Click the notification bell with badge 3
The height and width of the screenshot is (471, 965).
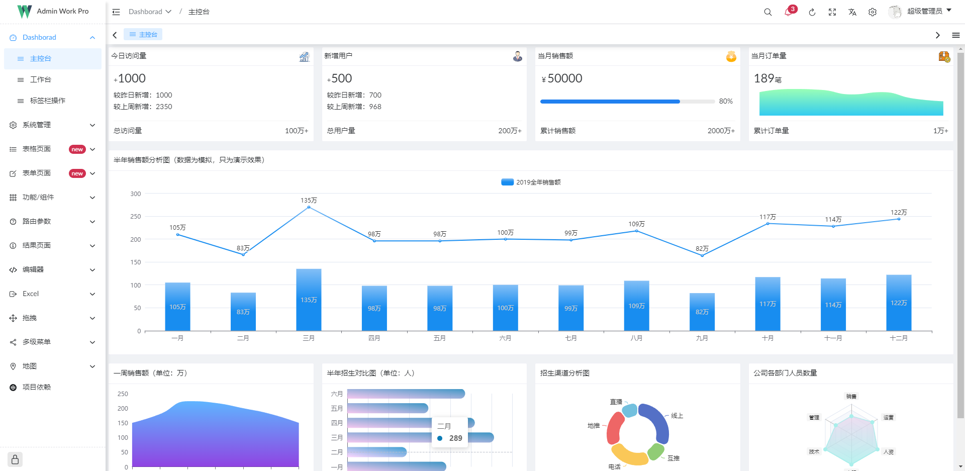coord(788,12)
